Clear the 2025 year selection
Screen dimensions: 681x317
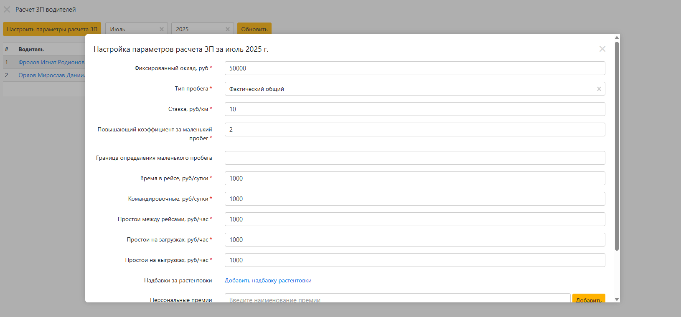pyautogui.click(x=228, y=29)
